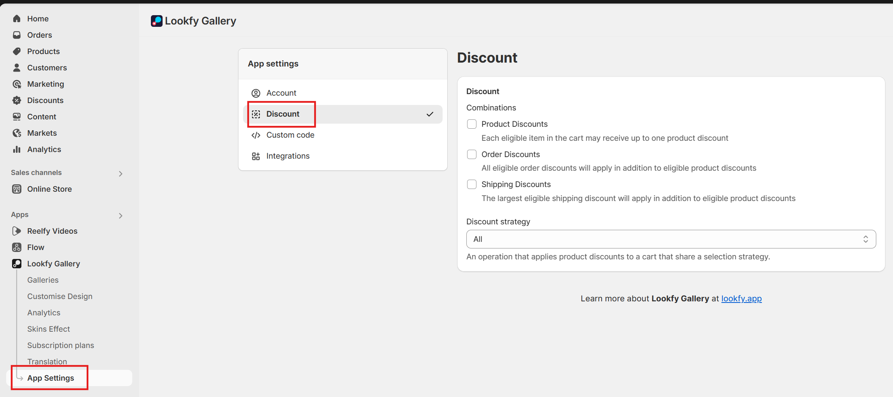Click the Lookfy Gallery logo in header

pyautogui.click(x=157, y=21)
